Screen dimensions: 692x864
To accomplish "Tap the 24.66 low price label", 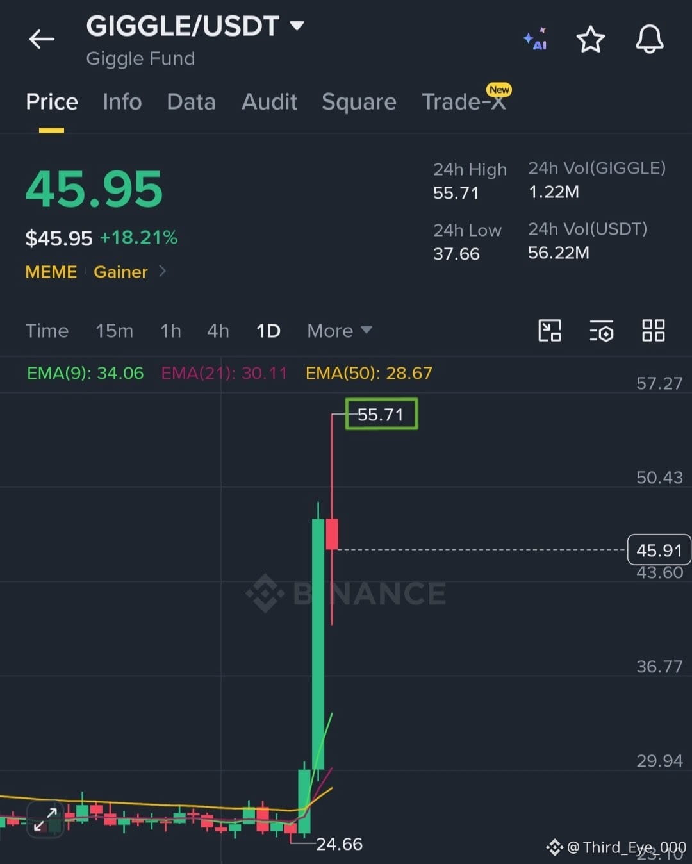I will [x=339, y=844].
